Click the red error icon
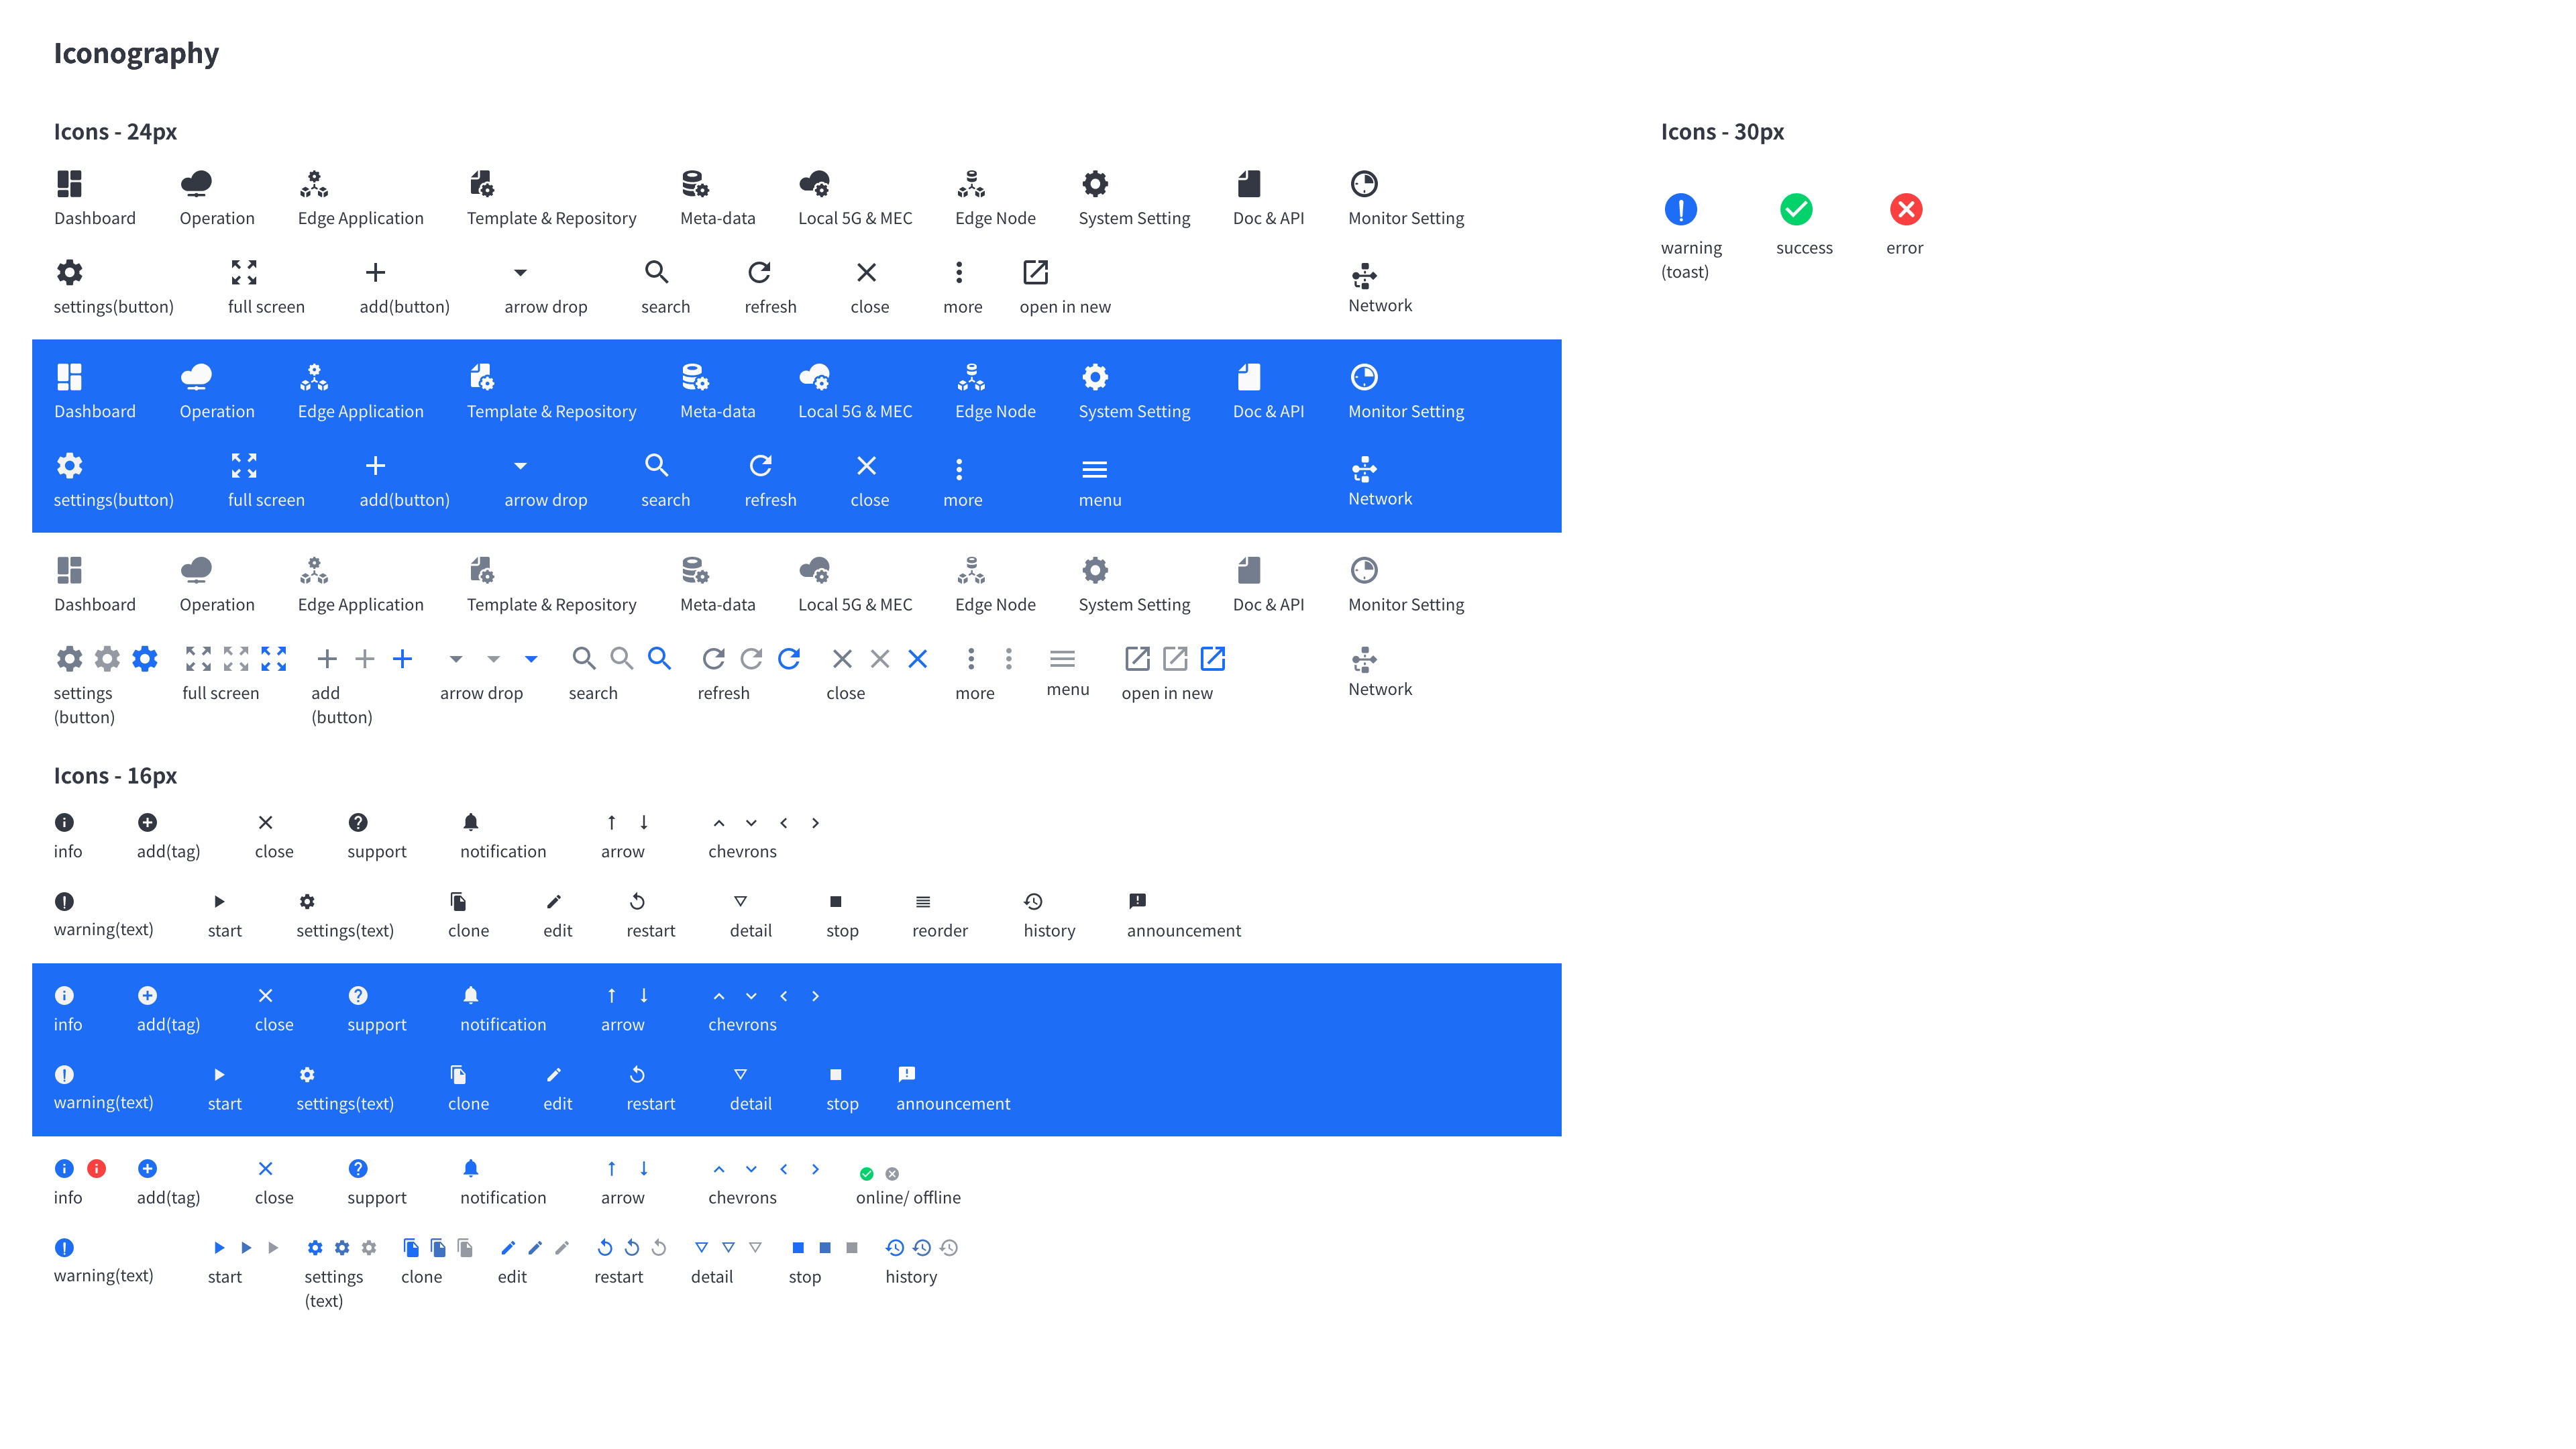Viewport: 2576px width, 1449px height. point(1906,209)
